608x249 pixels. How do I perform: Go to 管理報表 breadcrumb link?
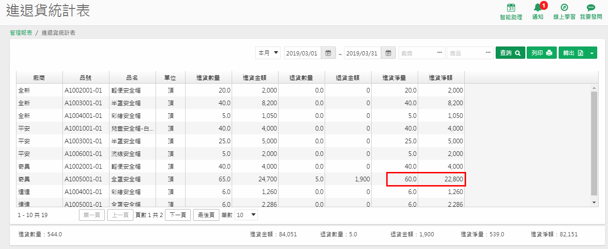(x=21, y=33)
